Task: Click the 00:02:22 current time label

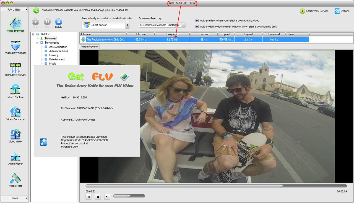Action: coord(90,191)
